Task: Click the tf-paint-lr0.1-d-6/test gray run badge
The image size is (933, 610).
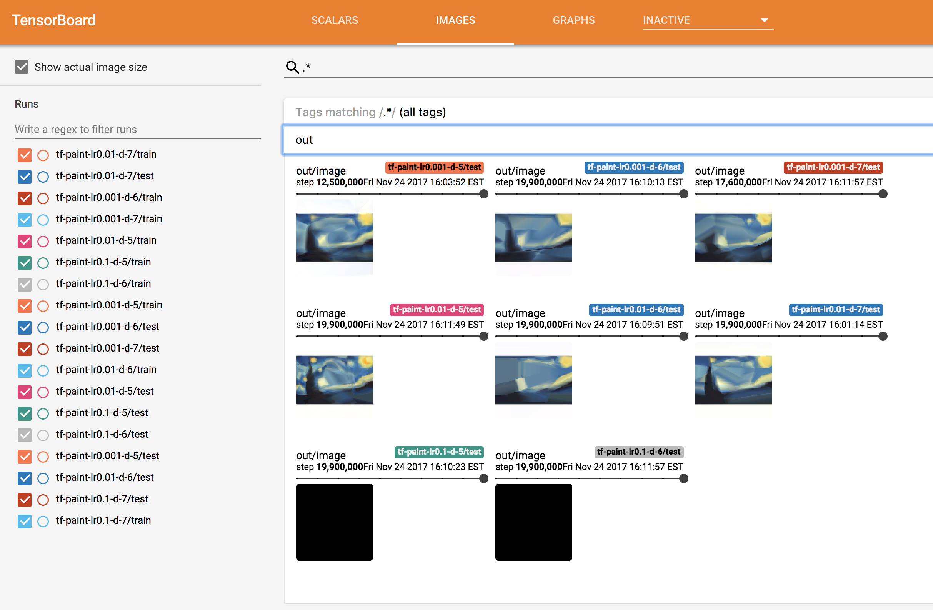Action: click(639, 452)
